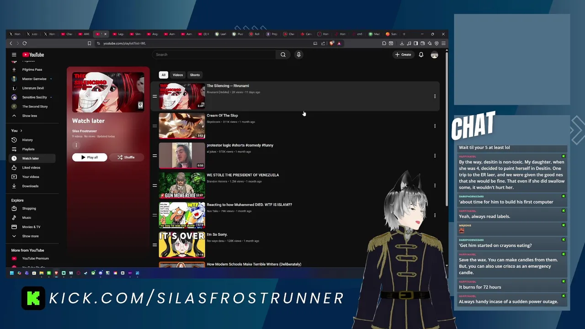The height and width of the screenshot is (329, 585).
Task: Open three-dot menu for protestor logic short
Action: tap(435, 156)
